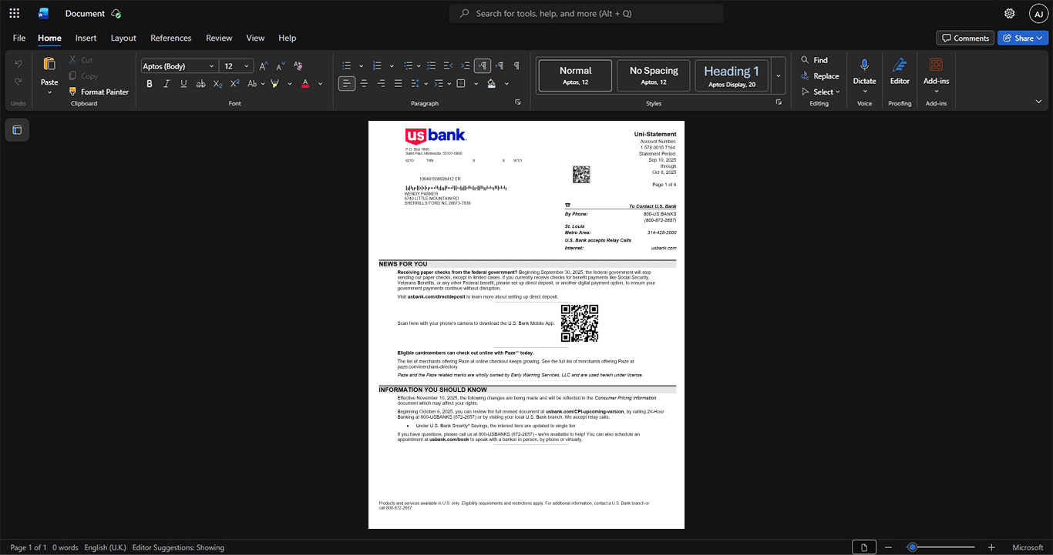Collapse the ribbon chevron

pyautogui.click(x=1038, y=101)
